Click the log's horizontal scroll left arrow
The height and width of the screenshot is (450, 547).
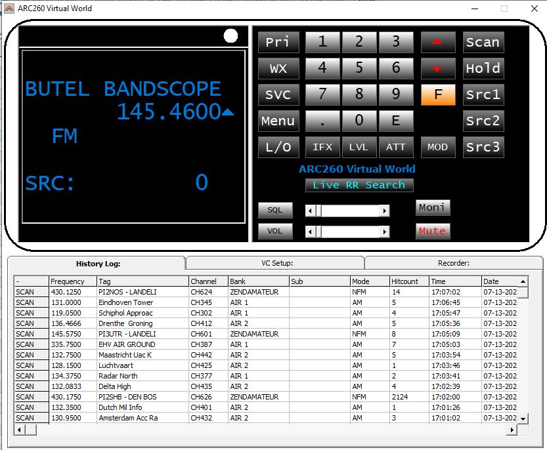point(19,430)
